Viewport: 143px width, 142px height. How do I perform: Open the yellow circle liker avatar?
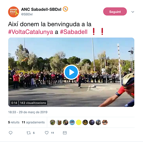click(79, 122)
